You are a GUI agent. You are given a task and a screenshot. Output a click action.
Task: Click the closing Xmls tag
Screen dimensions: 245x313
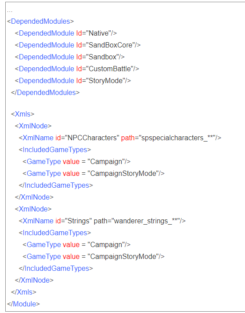click(x=24, y=292)
